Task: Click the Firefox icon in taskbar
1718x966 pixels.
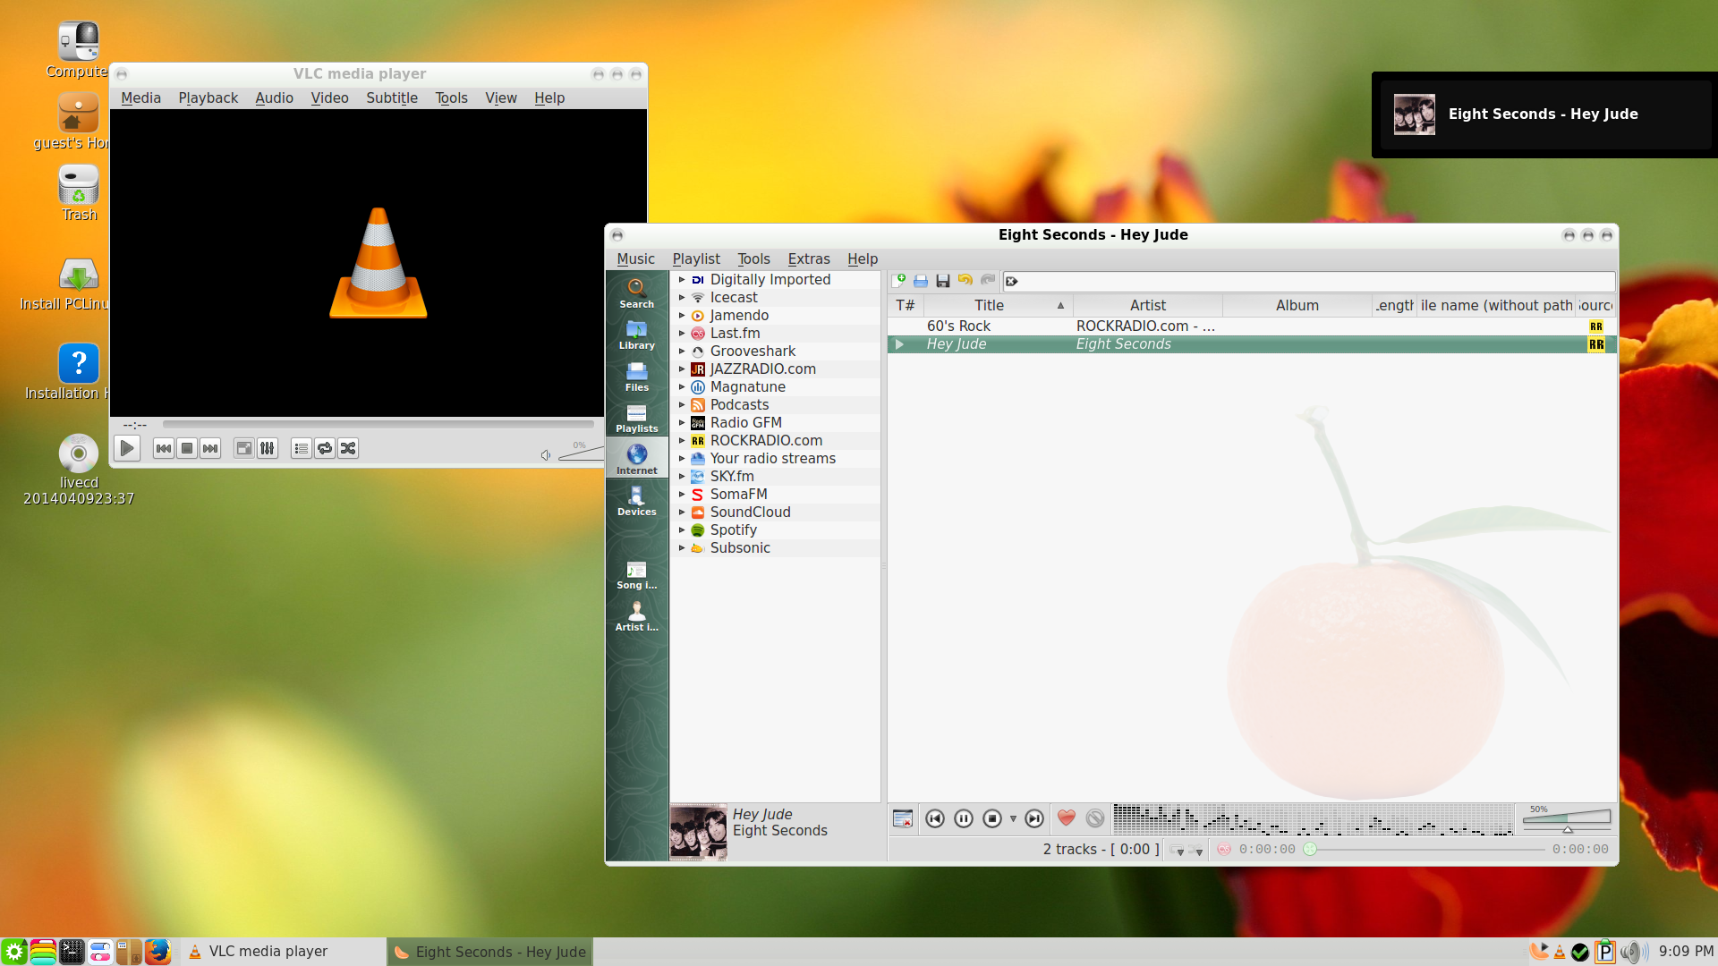Action: (157, 952)
